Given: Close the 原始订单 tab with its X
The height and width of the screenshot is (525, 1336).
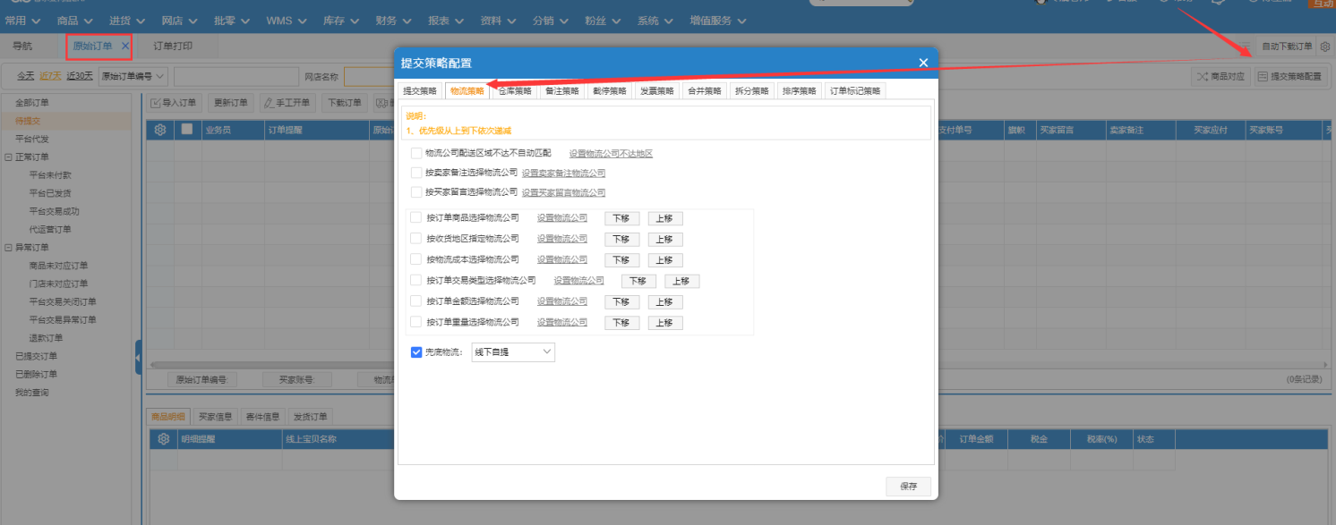Looking at the screenshot, I should (x=125, y=46).
